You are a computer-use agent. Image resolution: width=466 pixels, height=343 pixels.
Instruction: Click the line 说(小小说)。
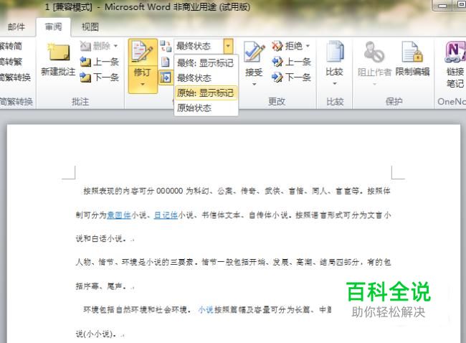(96, 334)
